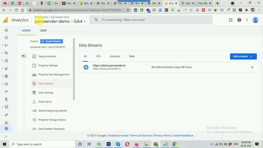The image size is (263, 148).
Task: Open the property selector dropdown parveender demo - GA4
Action: [x=60, y=21]
